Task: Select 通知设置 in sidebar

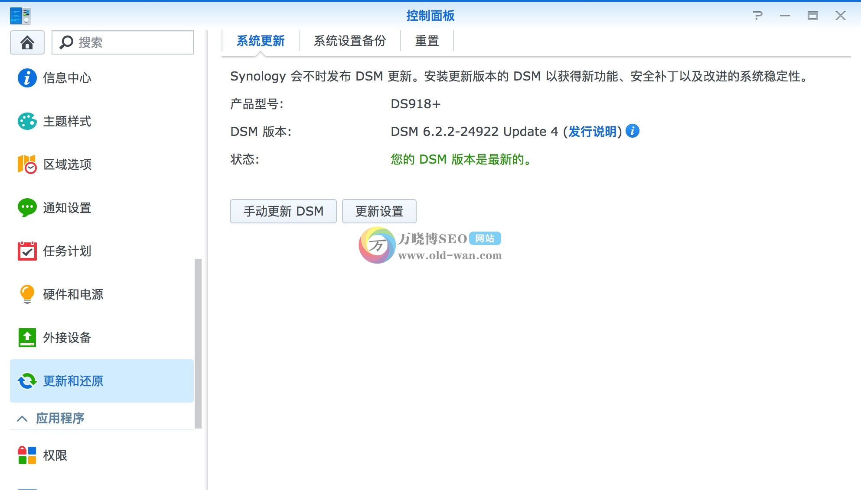Action: (102, 208)
